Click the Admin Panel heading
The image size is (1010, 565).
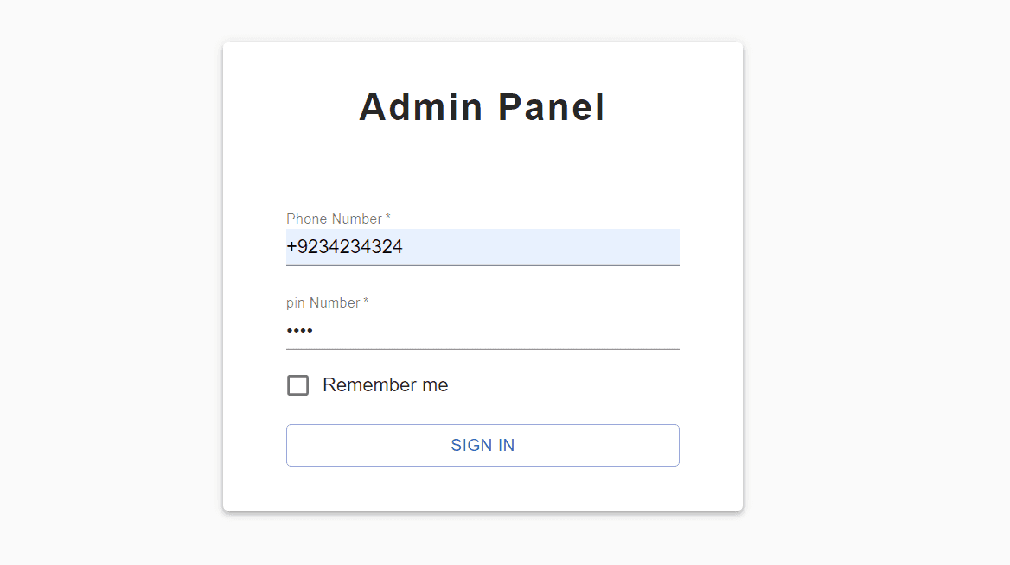point(482,105)
